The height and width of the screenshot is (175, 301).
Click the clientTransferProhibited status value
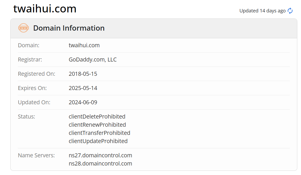click(99, 133)
